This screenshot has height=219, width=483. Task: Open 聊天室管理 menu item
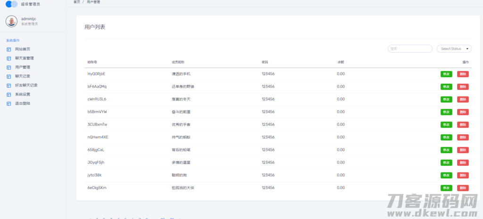tap(25, 58)
